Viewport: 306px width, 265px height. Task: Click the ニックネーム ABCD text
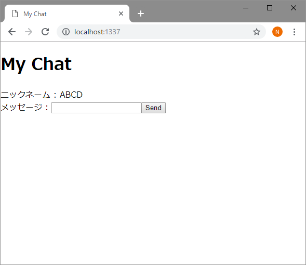click(42, 95)
